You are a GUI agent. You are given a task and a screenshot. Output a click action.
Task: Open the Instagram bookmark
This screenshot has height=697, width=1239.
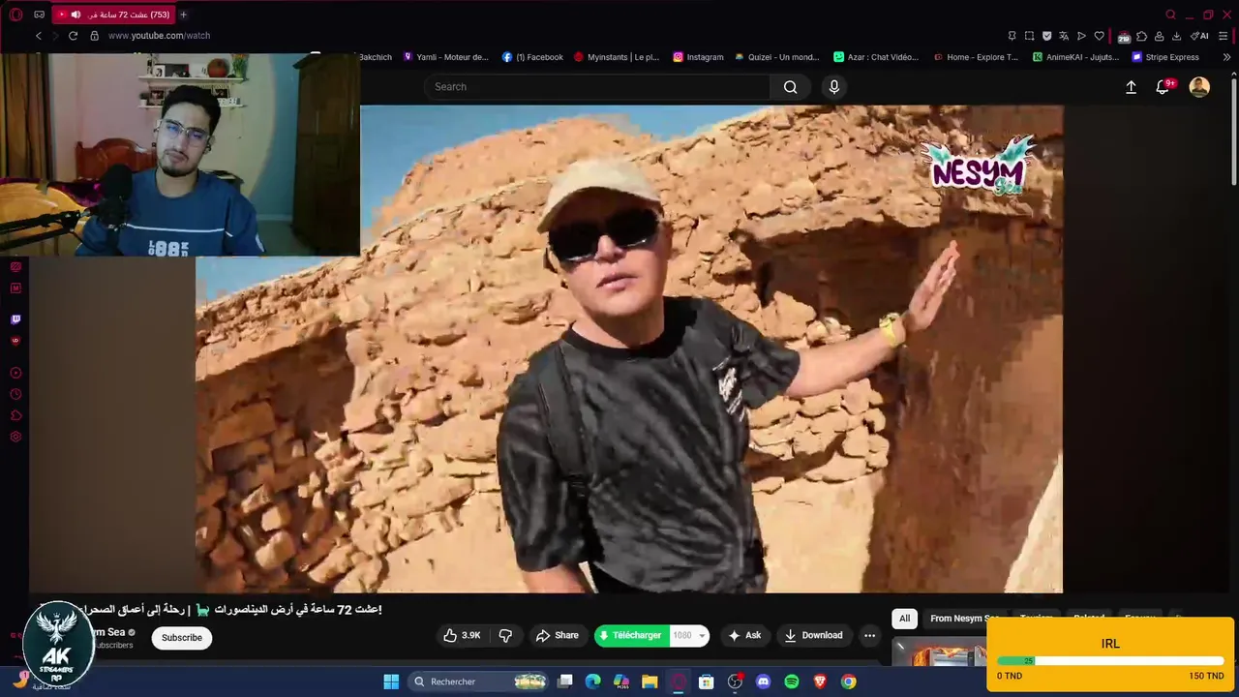click(698, 57)
